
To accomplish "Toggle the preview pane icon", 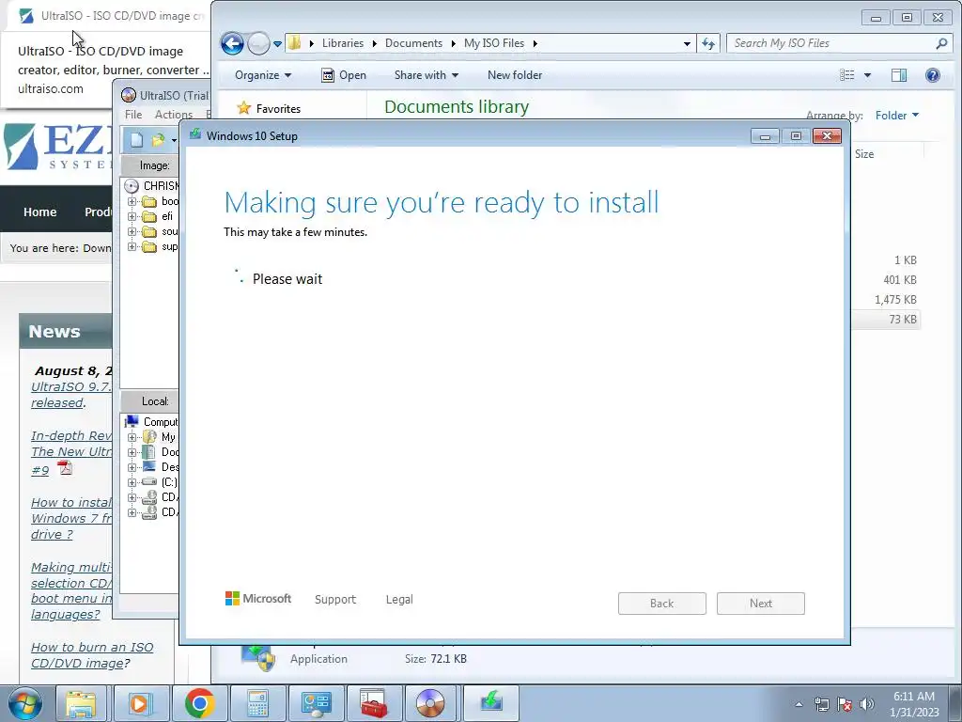I will (899, 75).
